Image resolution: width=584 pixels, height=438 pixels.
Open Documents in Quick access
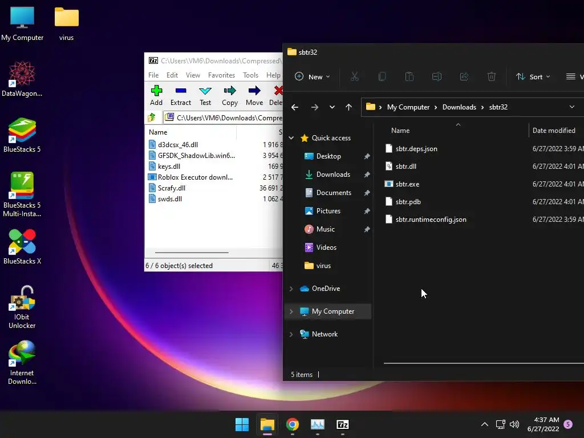(334, 193)
